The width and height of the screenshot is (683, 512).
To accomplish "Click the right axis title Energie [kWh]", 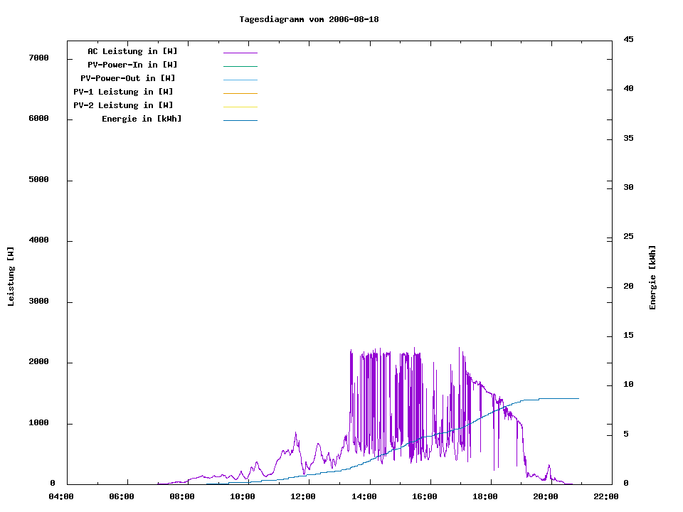I will coord(652,277).
